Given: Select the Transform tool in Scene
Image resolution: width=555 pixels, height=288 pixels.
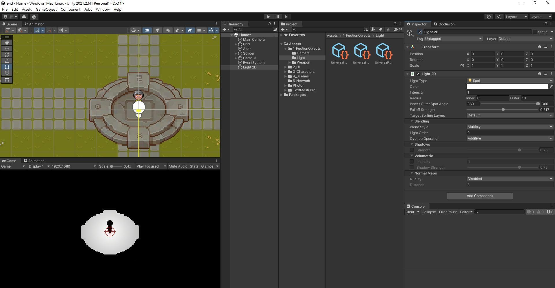Looking at the screenshot, I should click(7, 73).
